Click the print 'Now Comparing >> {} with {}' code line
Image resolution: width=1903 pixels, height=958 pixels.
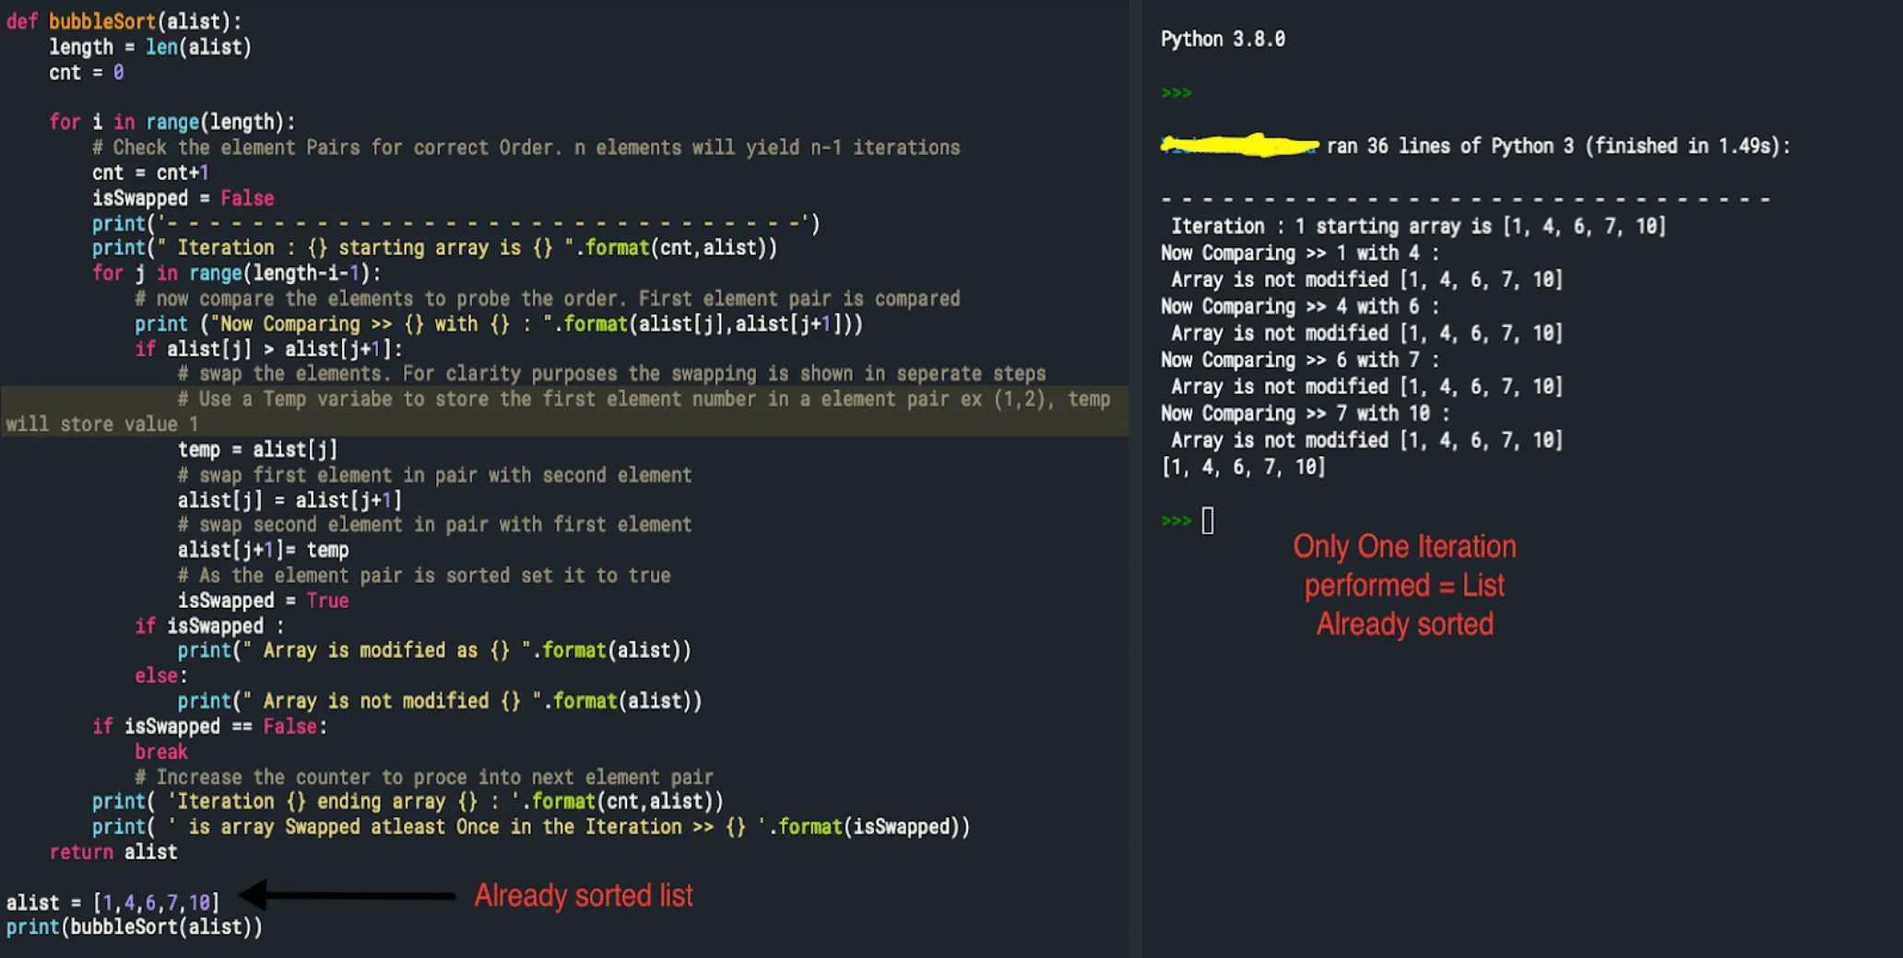point(499,324)
